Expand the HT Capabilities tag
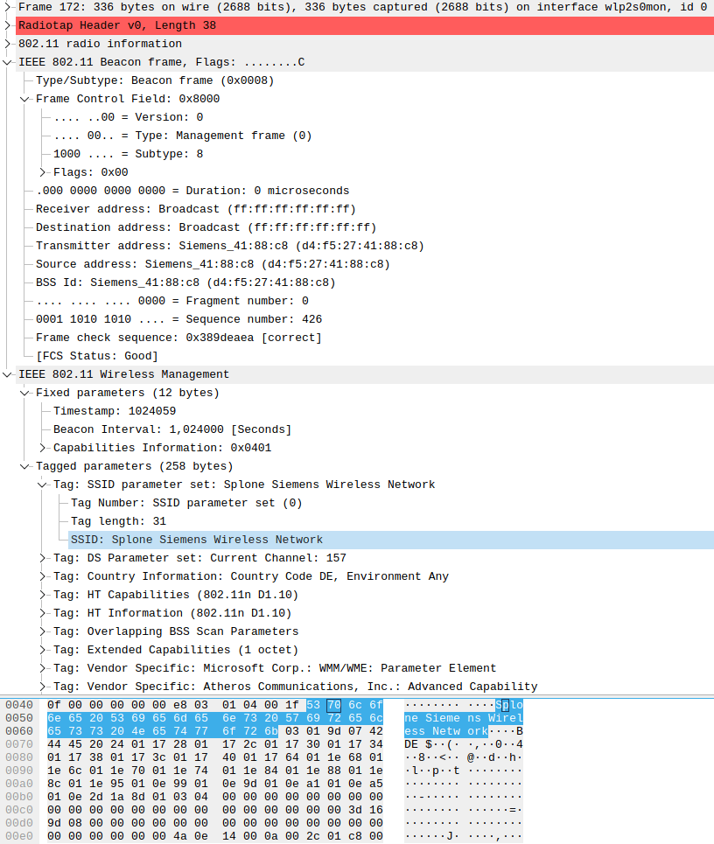 42,594
